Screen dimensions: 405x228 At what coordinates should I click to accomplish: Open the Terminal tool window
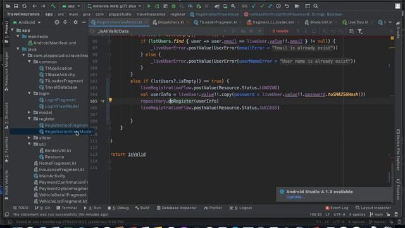pyautogui.click(x=66, y=208)
